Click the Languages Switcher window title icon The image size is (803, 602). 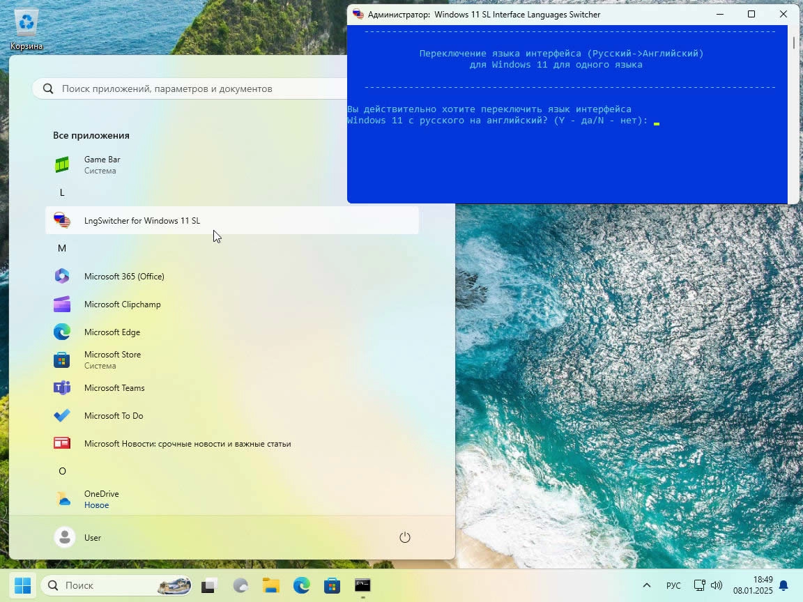pyautogui.click(x=358, y=15)
